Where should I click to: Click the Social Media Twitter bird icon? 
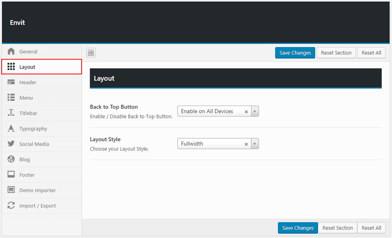[x=11, y=144]
